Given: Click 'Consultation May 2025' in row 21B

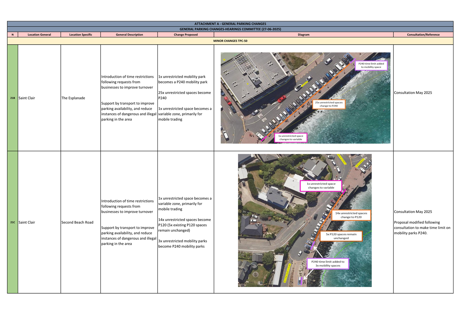Looking at the screenshot, I should coord(413,93).
